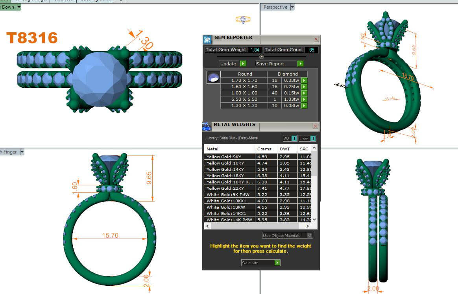This screenshot has height=294, width=458.
Task: Select the Yellow Gold:10KY row
Action: (x=257, y=163)
